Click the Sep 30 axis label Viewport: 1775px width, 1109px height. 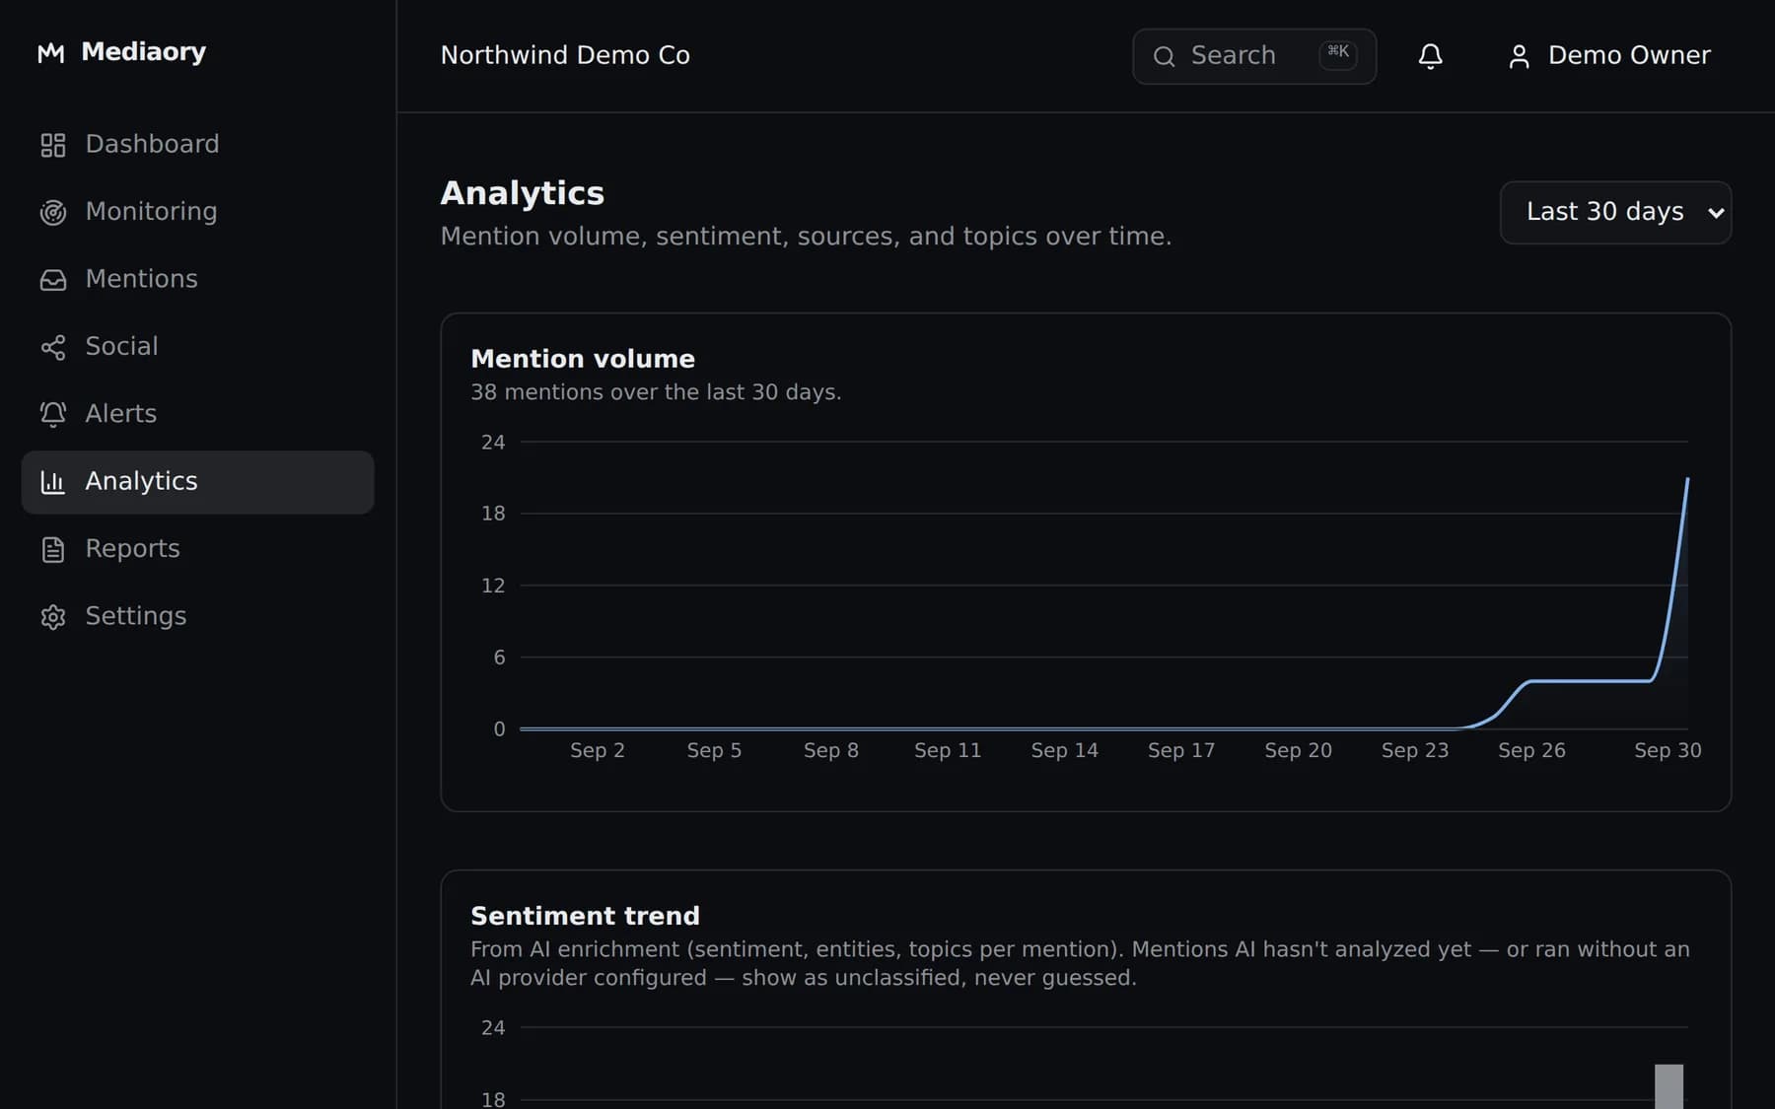(1668, 750)
